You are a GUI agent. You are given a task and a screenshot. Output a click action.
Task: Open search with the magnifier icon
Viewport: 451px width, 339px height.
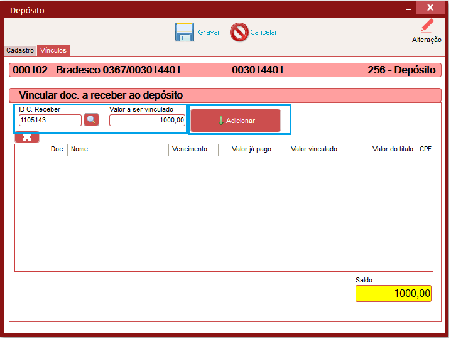coord(91,120)
